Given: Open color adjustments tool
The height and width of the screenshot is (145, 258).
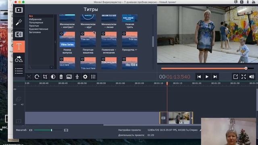Looking at the screenshot, I should click(x=53, y=77).
